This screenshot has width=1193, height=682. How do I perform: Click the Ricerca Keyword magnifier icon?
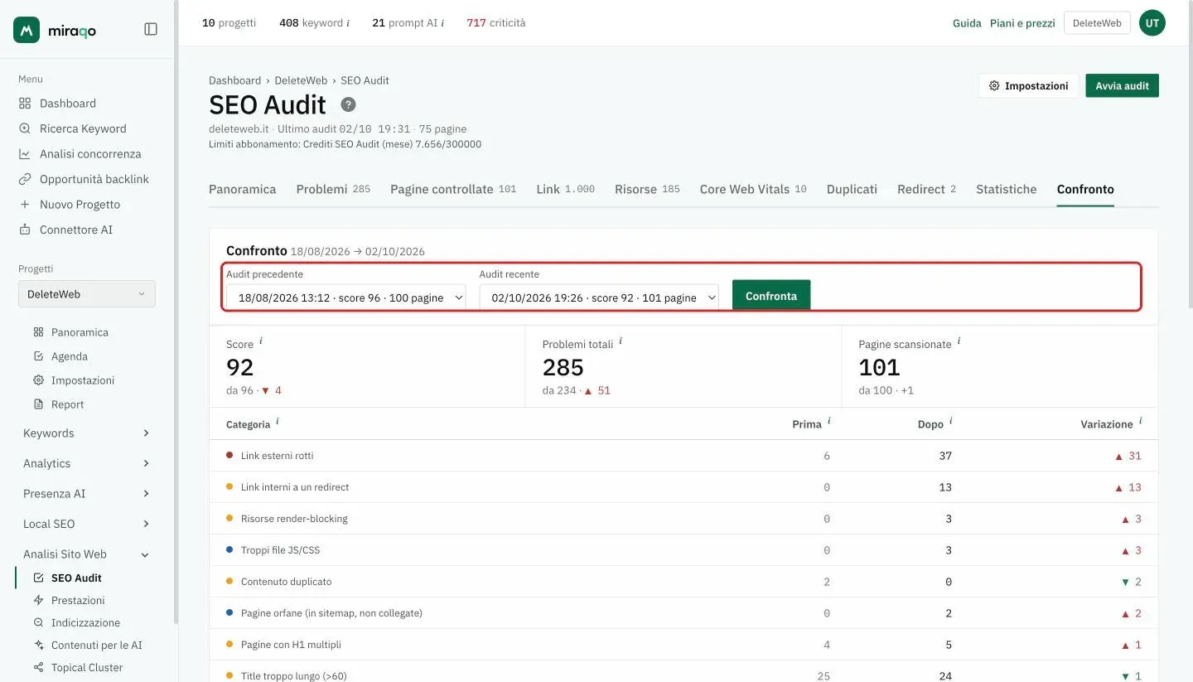(25, 128)
